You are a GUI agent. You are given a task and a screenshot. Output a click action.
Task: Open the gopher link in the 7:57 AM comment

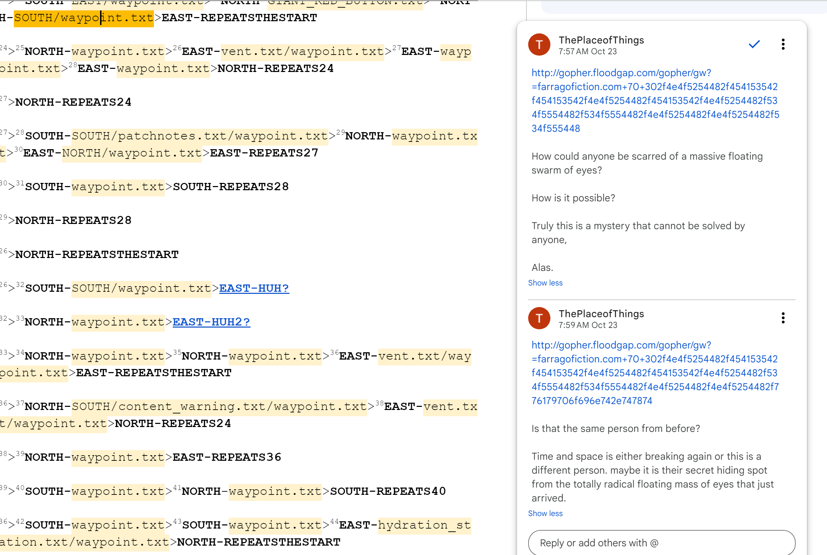click(654, 100)
